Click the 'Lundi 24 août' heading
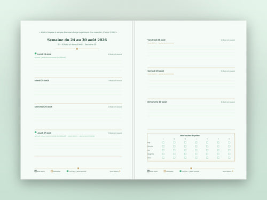The image size is (267, 200). pos(44,54)
